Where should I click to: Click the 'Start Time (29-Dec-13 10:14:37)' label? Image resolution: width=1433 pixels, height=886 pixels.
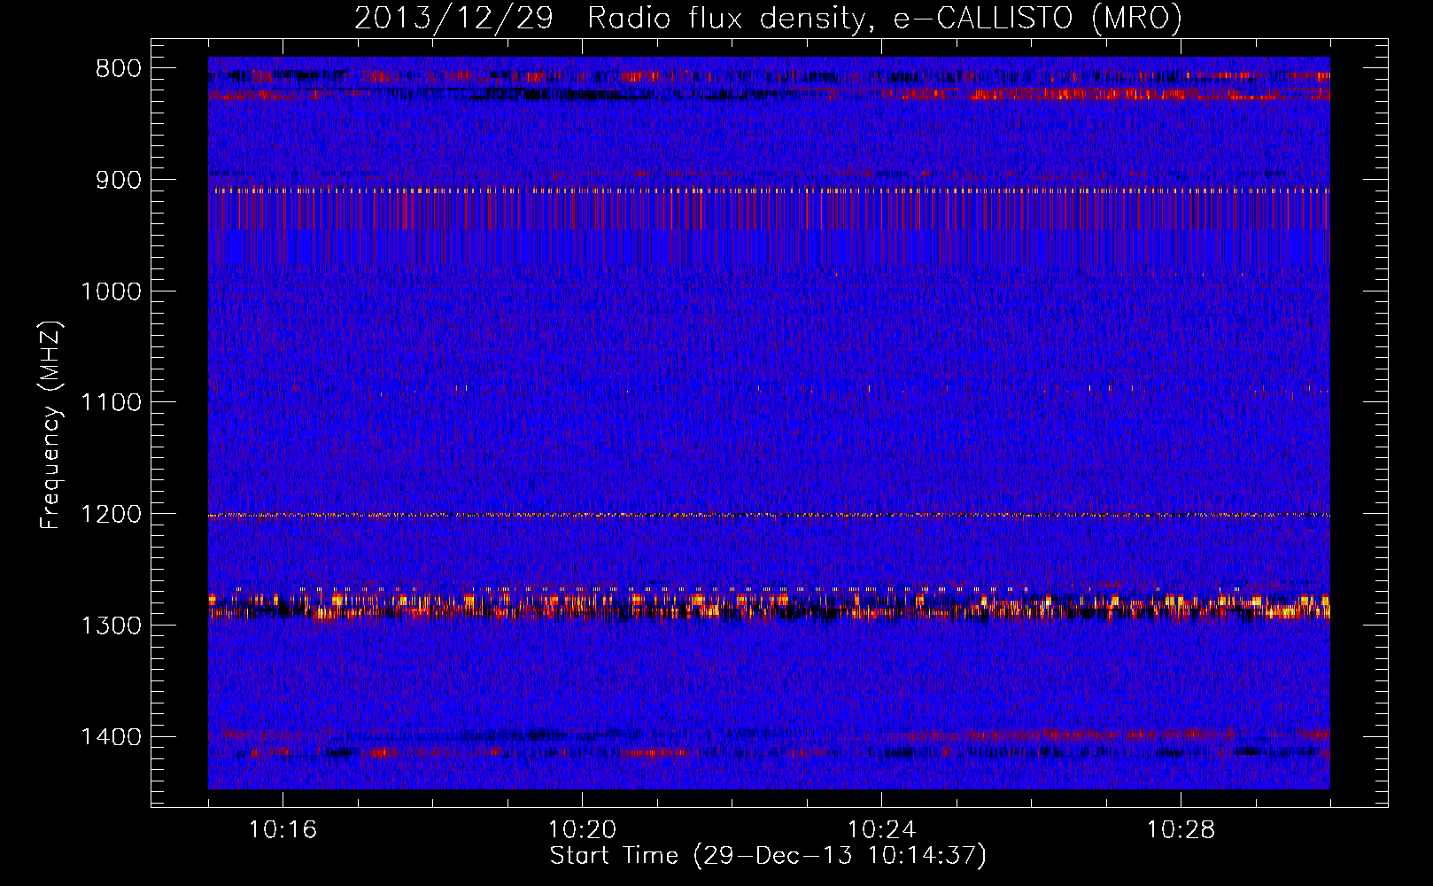(x=768, y=856)
